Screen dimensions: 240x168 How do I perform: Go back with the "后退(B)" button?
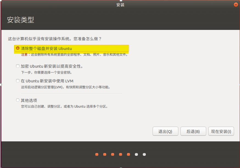tap(193, 131)
